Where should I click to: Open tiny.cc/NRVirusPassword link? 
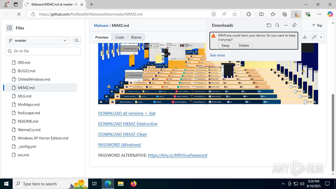pos(177,155)
